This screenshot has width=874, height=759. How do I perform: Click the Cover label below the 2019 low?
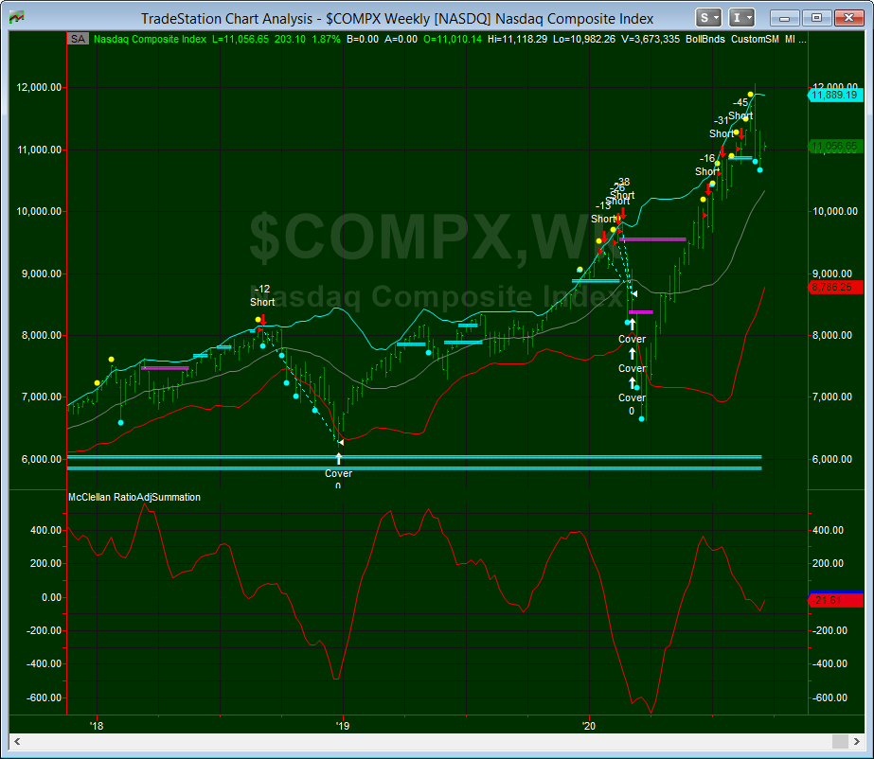pyautogui.click(x=338, y=473)
